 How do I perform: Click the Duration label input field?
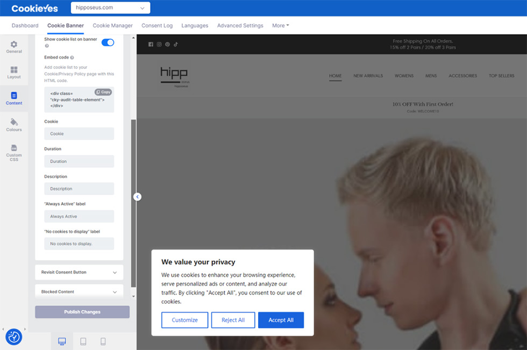[79, 161]
